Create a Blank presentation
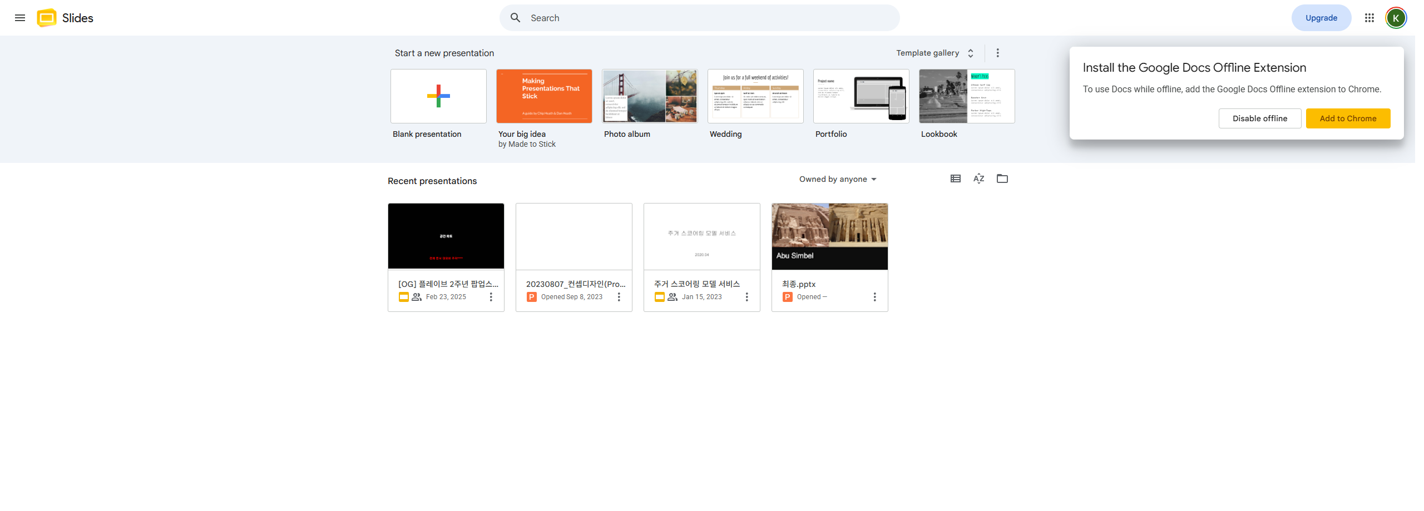1424x511 pixels. (x=438, y=96)
